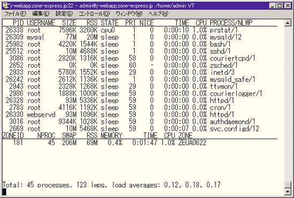Click the 0:00:07 time value
Screen dimensions: 294x198
click(x=176, y=129)
